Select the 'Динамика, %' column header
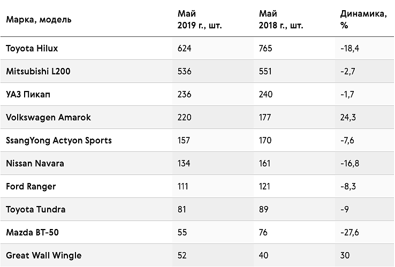The image size is (395, 267). (363, 19)
